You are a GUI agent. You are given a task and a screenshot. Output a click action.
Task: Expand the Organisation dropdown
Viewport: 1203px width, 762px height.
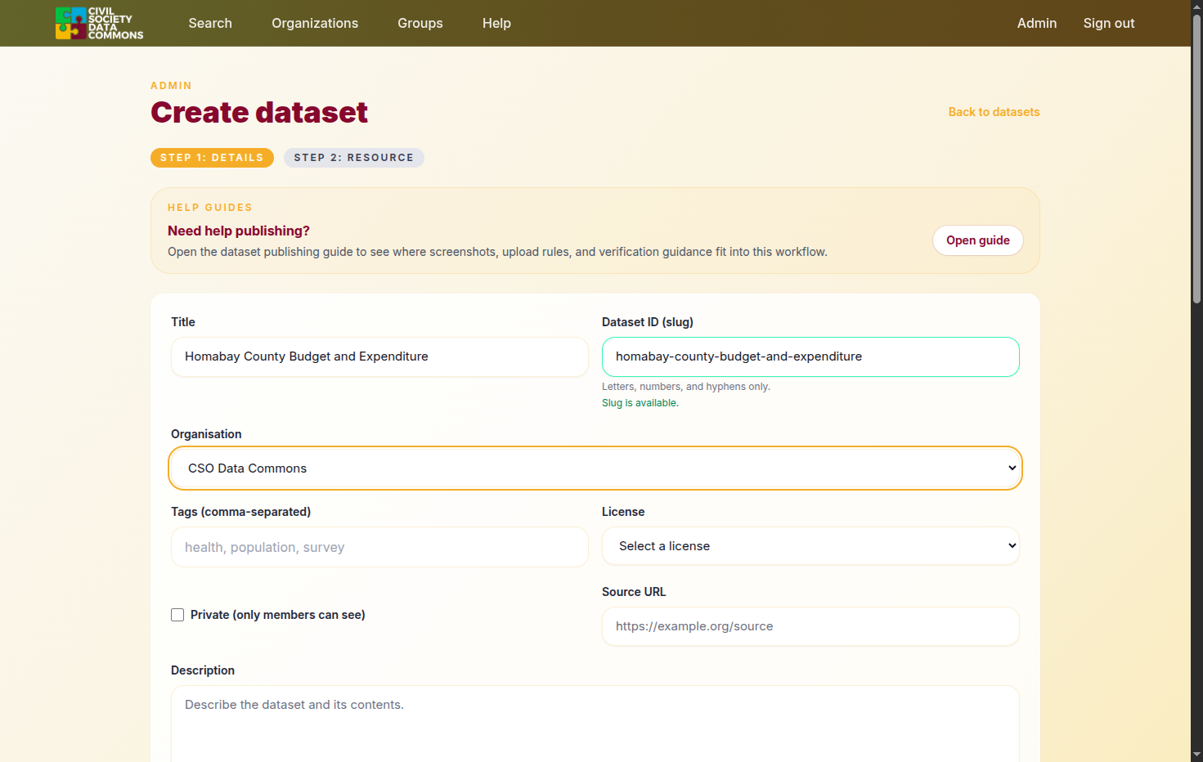coord(595,468)
